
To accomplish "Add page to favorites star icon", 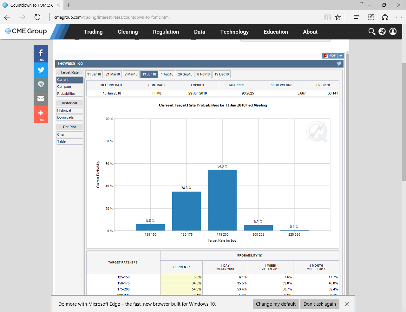I will [x=338, y=17].
